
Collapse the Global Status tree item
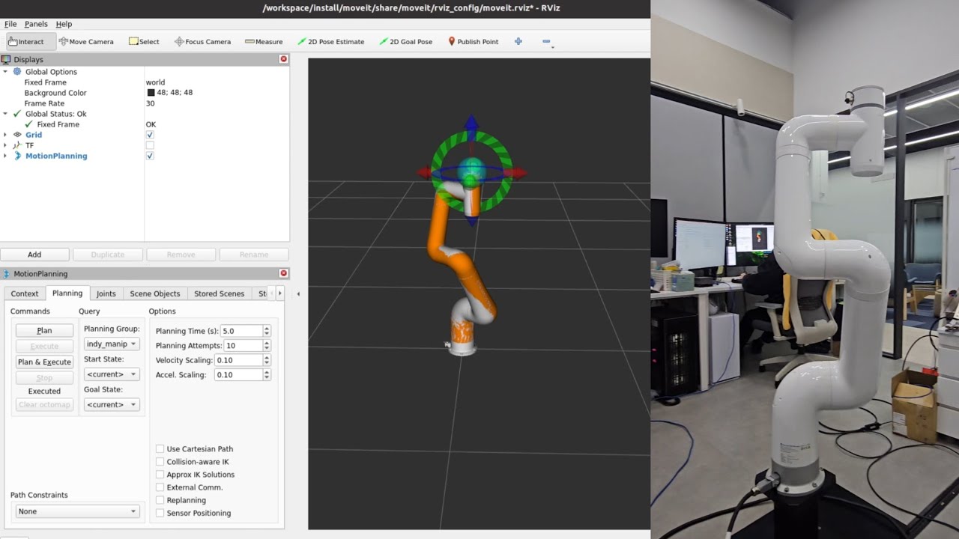5,114
